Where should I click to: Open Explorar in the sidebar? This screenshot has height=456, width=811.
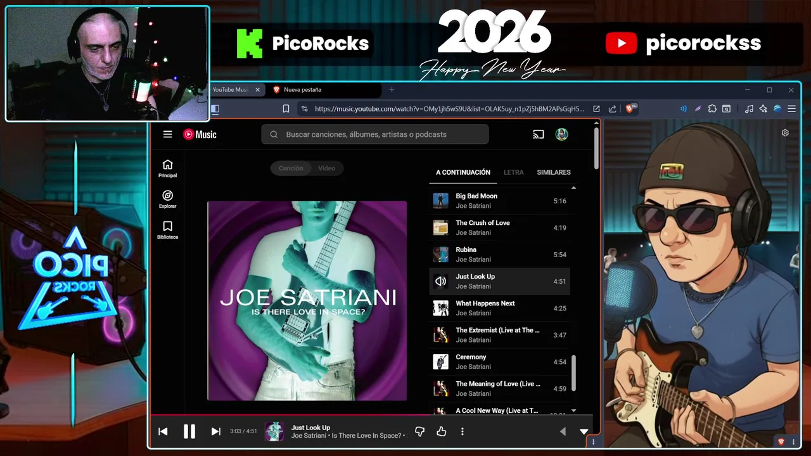(167, 199)
